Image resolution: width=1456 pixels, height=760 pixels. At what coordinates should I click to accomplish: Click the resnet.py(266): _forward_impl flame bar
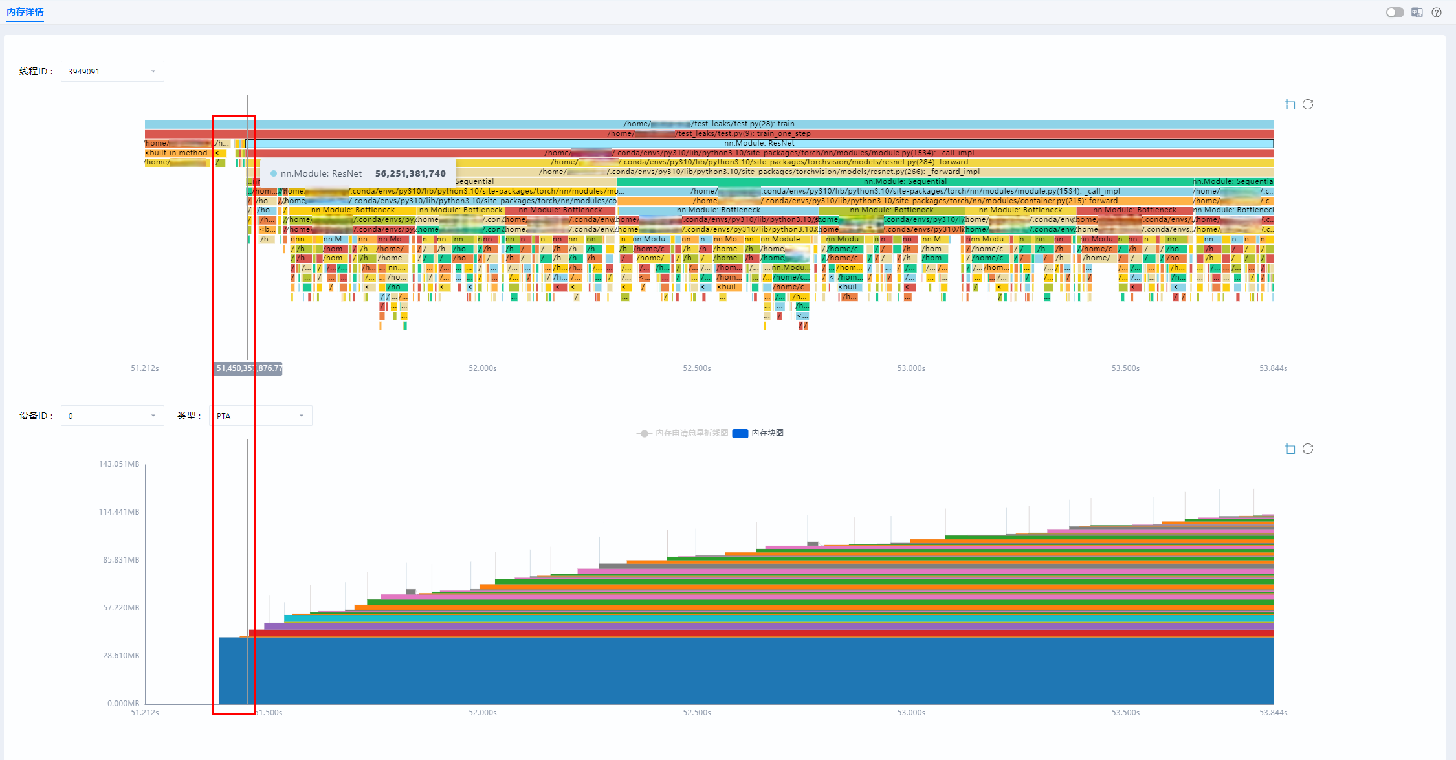[x=760, y=172]
